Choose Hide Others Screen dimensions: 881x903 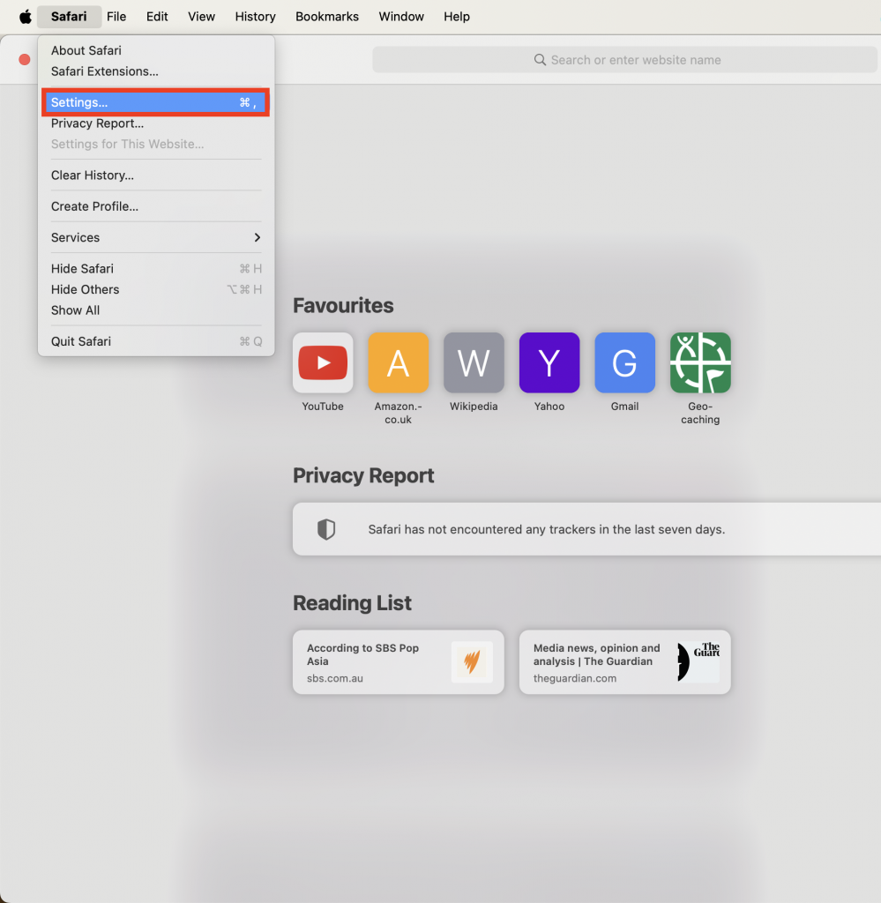tap(156, 289)
